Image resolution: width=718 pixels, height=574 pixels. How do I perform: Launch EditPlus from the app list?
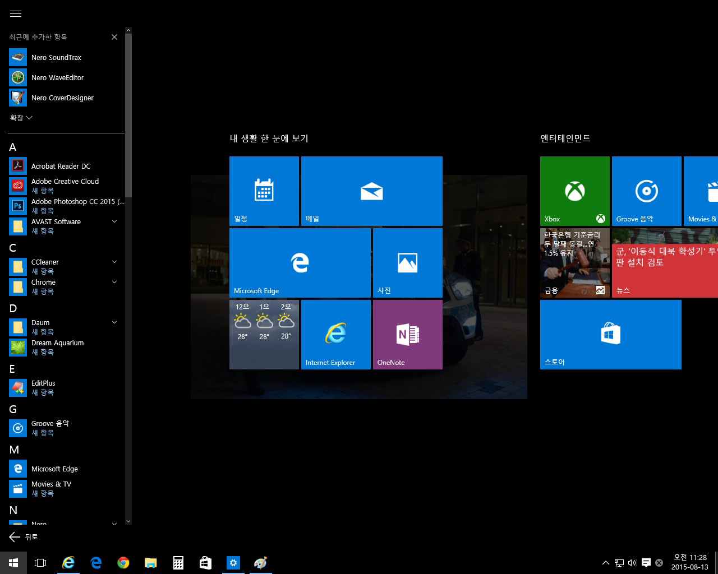click(66, 388)
